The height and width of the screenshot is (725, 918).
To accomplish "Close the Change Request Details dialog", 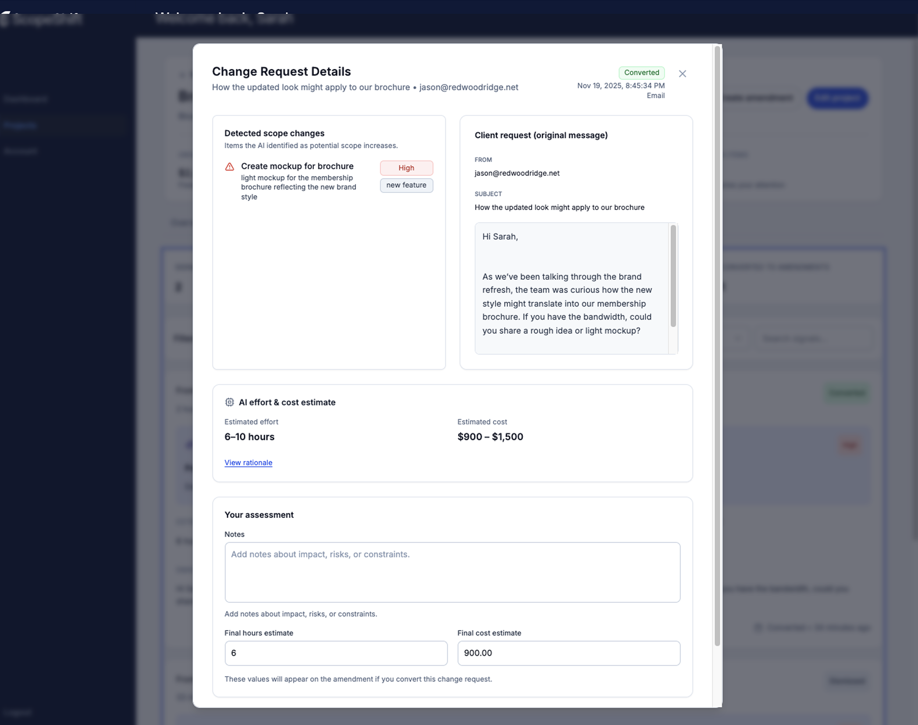I will coord(682,73).
